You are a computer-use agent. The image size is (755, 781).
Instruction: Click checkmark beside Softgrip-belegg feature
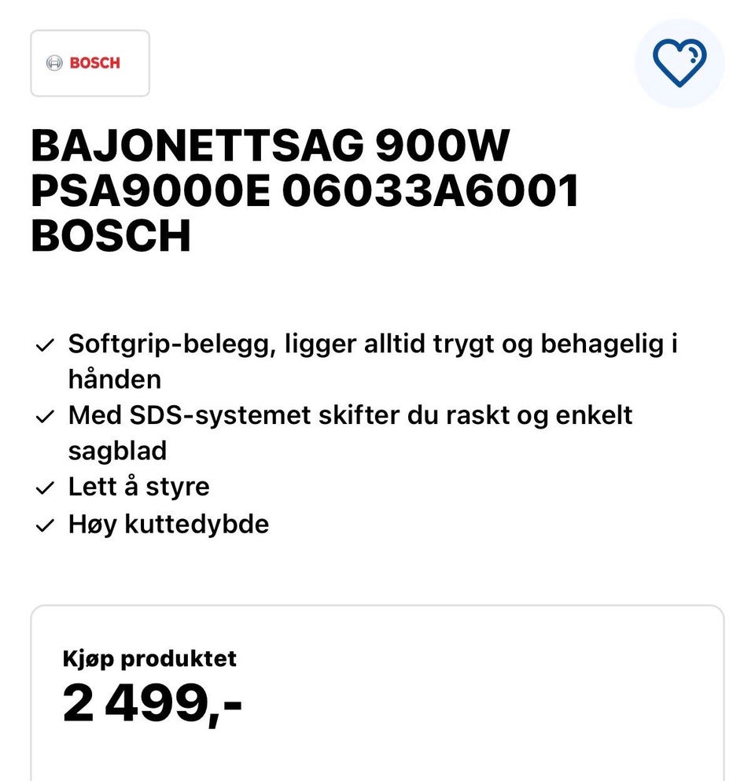click(45, 345)
